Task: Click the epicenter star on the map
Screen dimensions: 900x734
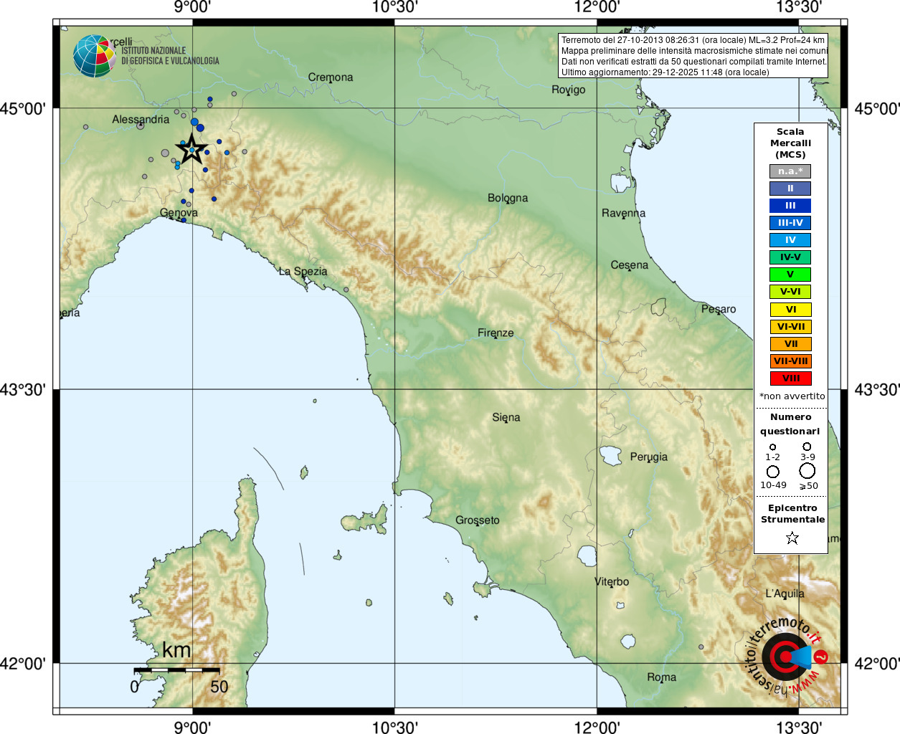Action: [x=191, y=148]
